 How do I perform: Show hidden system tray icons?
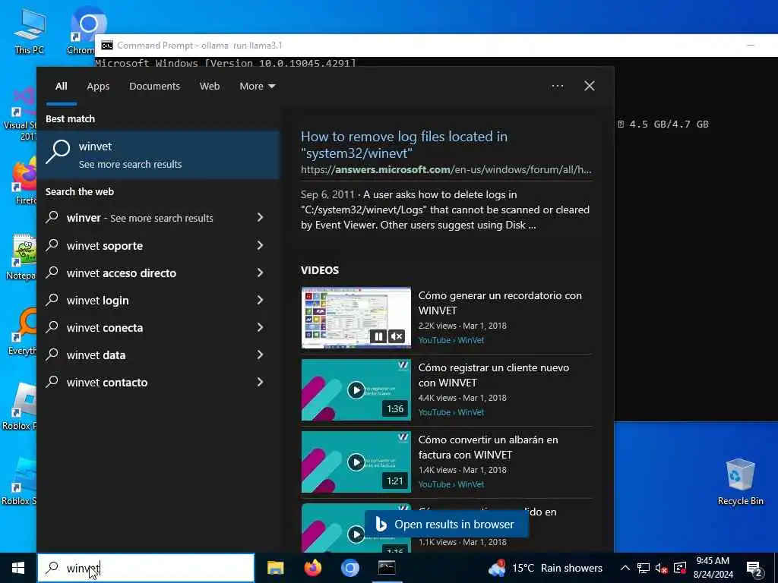tap(625, 568)
